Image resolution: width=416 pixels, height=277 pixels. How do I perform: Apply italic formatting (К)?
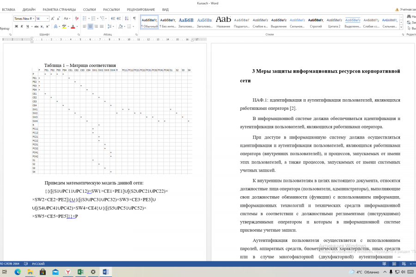(x=22, y=26)
